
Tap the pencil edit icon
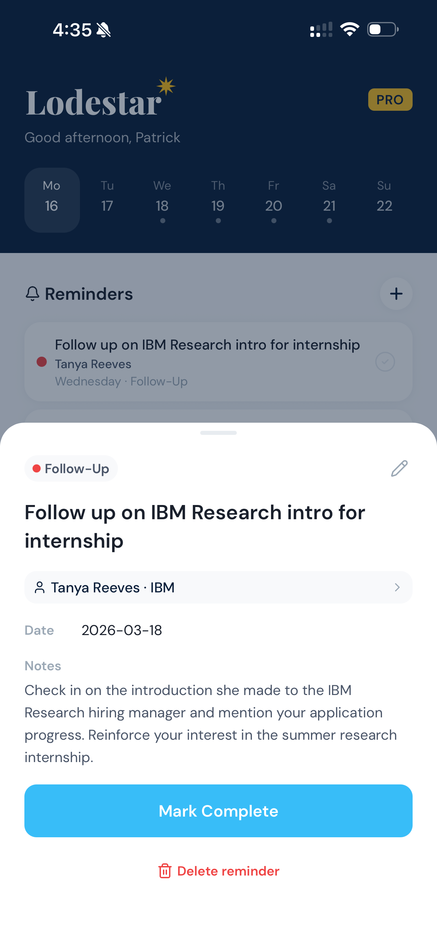coord(399,468)
